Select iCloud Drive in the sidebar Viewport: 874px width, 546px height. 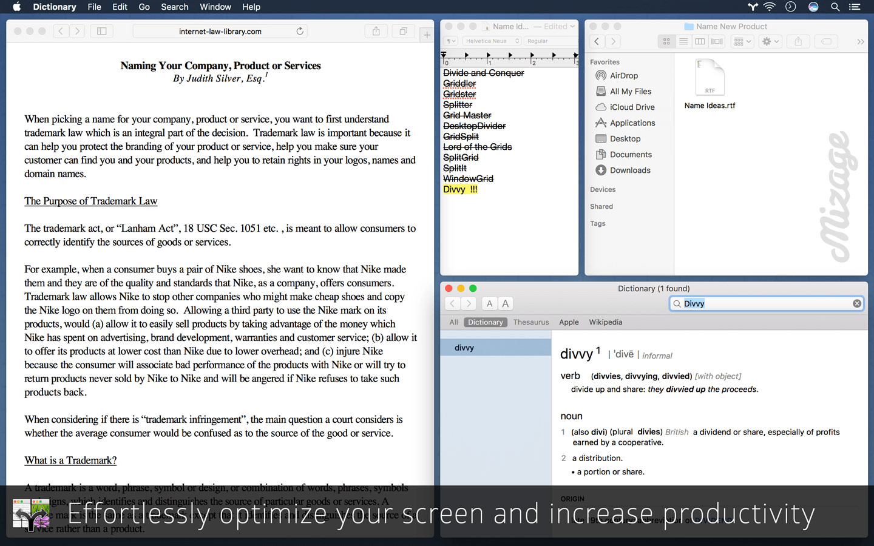631,107
